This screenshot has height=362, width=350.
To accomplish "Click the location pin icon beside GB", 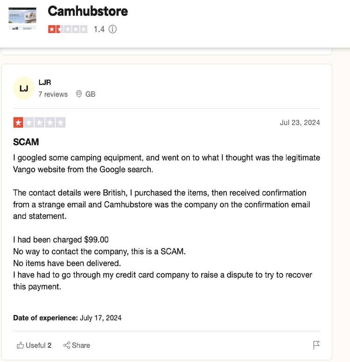I will coord(79,94).
